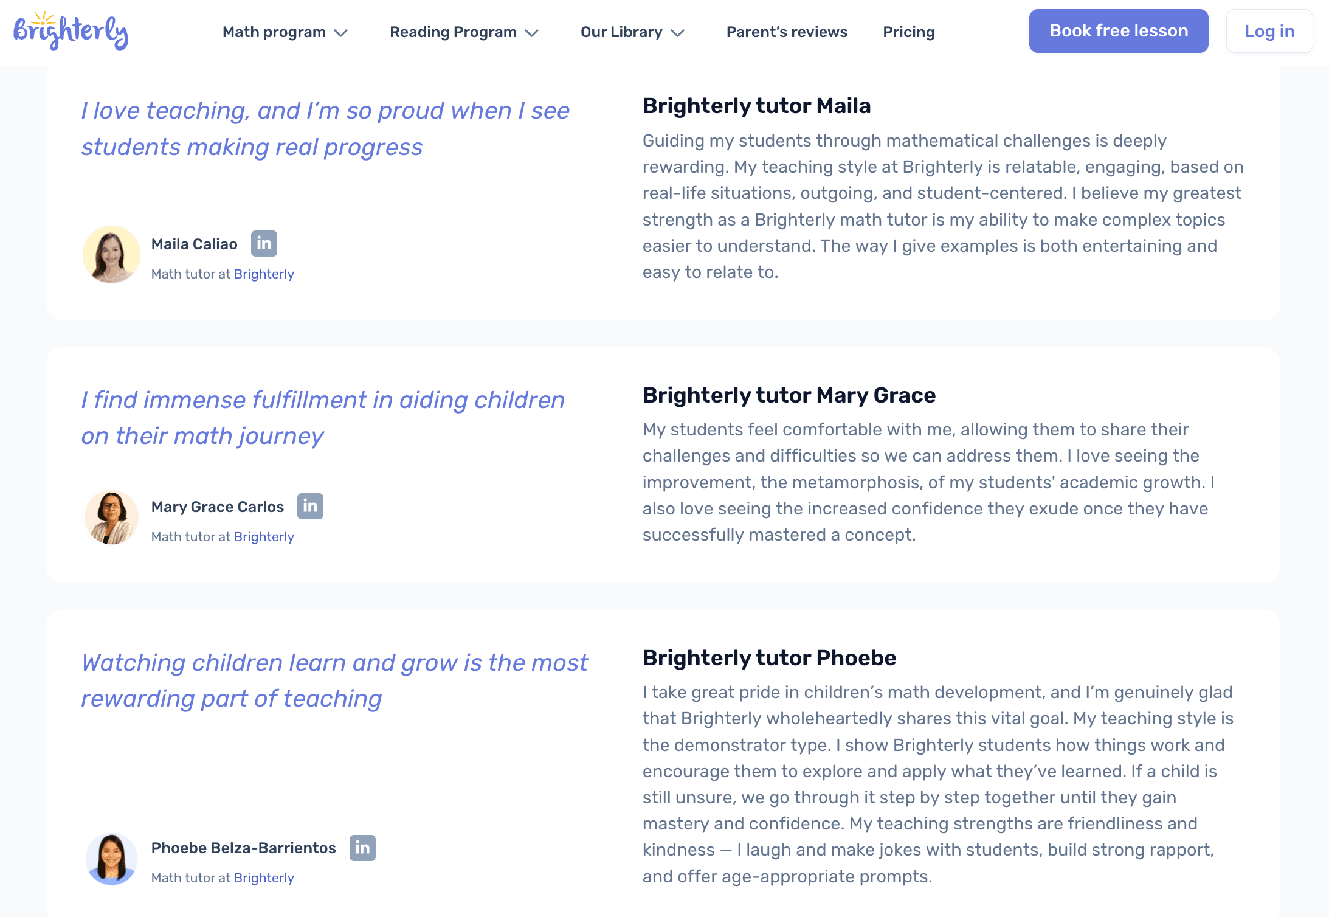Open the Brighterly link under Phoebe Belza-Barrientos
The height and width of the screenshot is (917, 1329).
click(264, 878)
